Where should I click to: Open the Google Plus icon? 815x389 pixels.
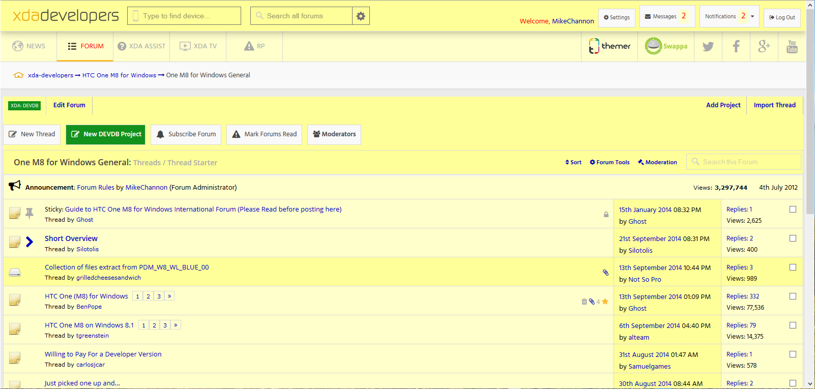(764, 46)
